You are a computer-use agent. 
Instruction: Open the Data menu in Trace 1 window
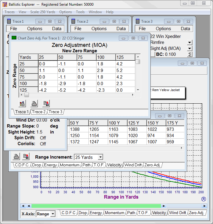(57, 29)
